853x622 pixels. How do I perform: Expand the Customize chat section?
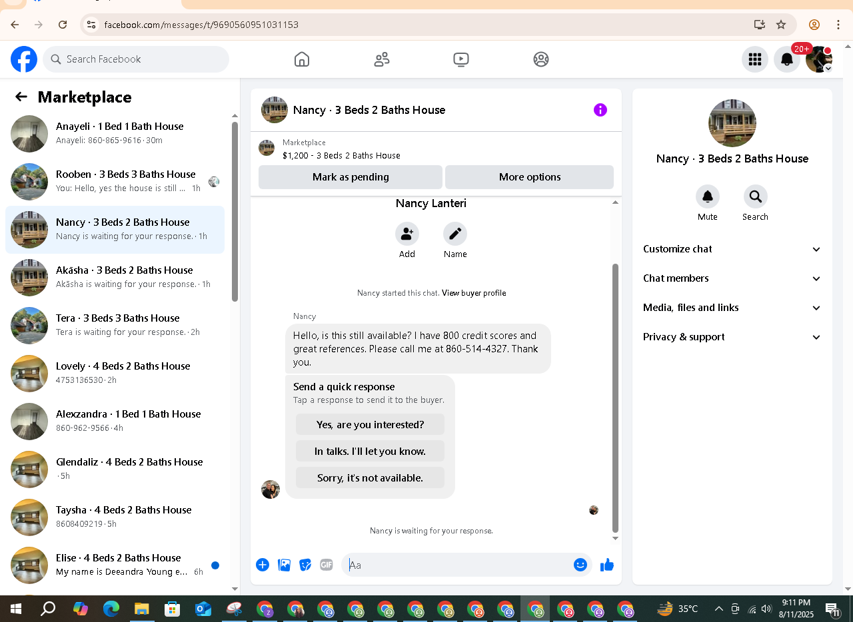pyautogui.click(x=732, y=249)
